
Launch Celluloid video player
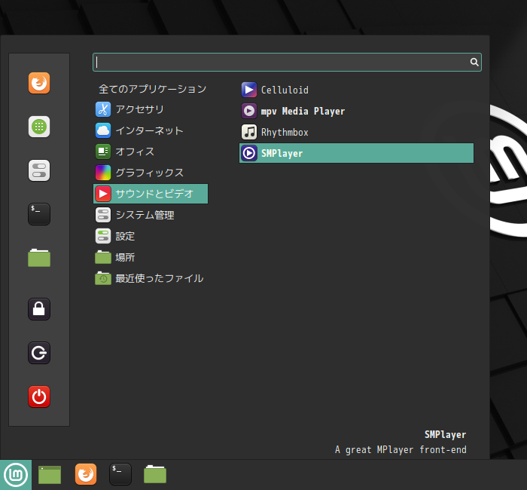pyautogui.click(x=356, y=90)
